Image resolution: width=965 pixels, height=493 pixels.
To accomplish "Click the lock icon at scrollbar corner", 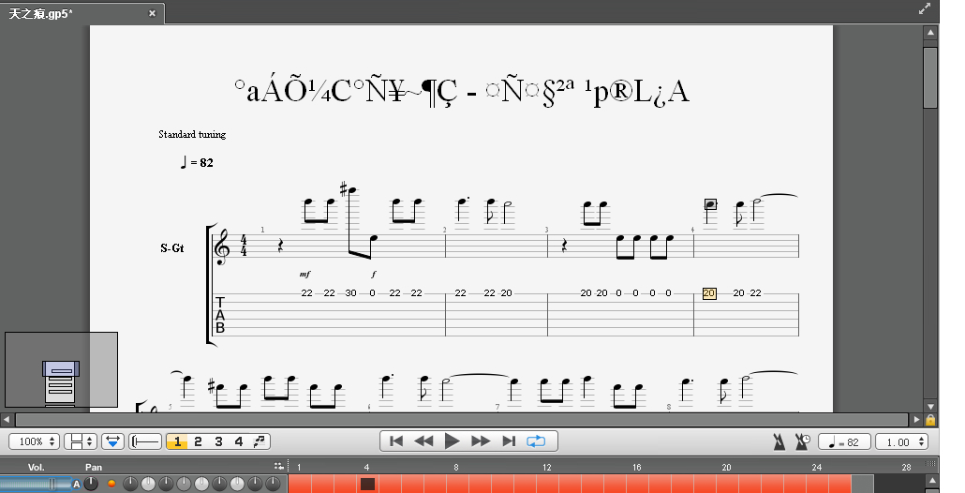I will (x=930, y=420).
